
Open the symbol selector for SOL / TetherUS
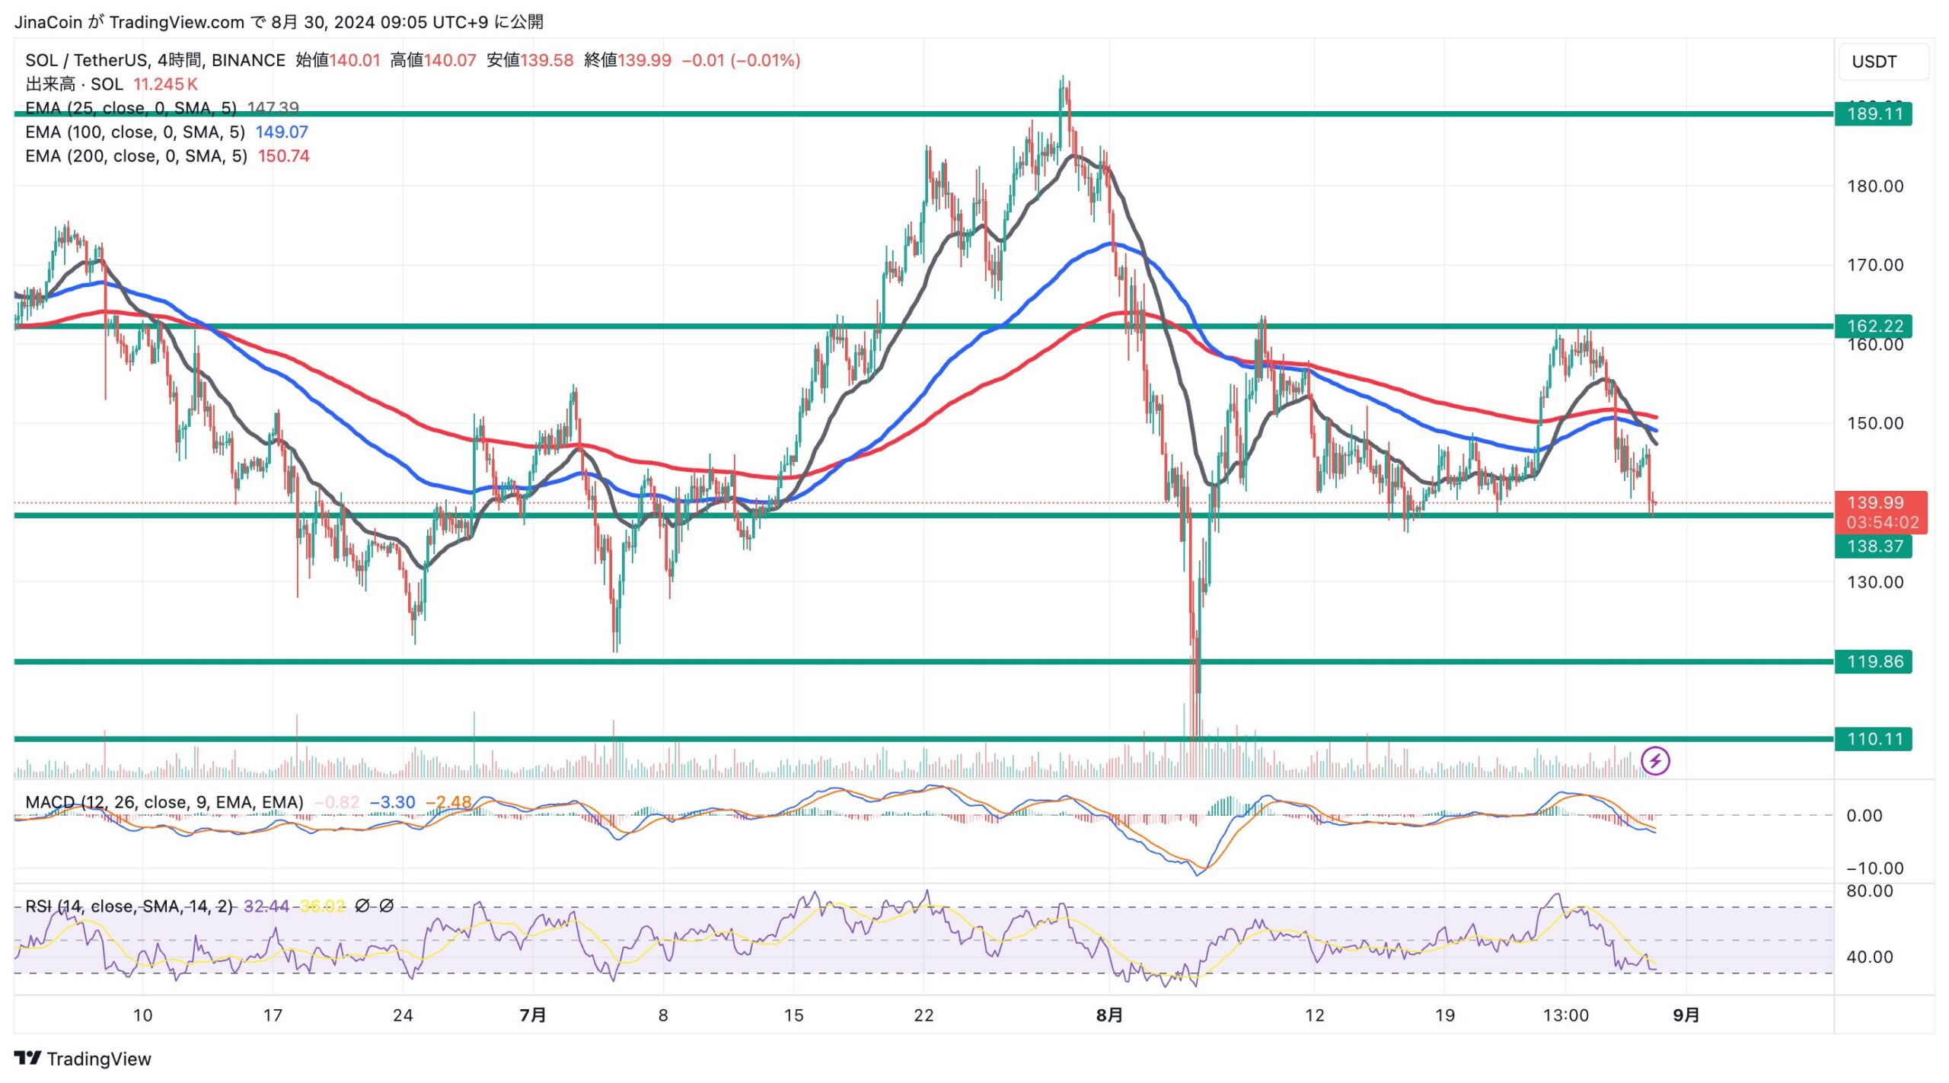[x=85, y=61]
